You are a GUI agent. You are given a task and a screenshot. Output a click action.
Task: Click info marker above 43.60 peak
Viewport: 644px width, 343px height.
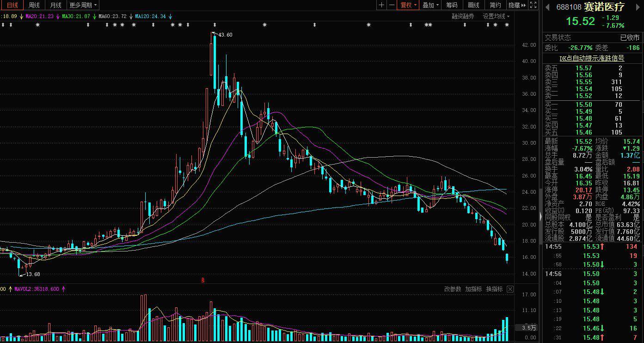(214, 24)
